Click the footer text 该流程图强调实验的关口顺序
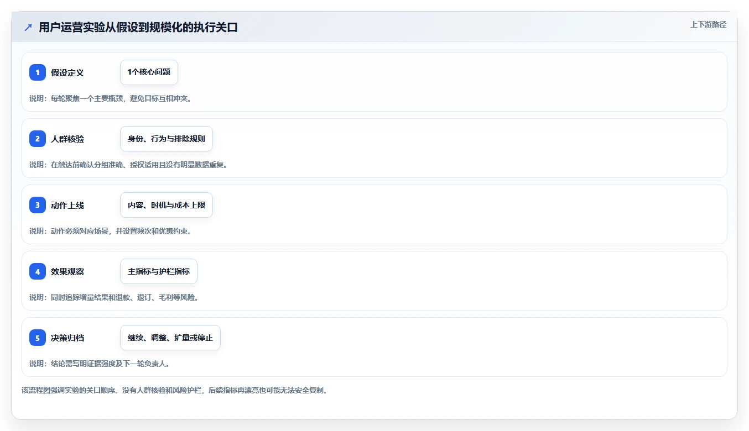This screenshot has height=431, width=749. tap(67, 390)
